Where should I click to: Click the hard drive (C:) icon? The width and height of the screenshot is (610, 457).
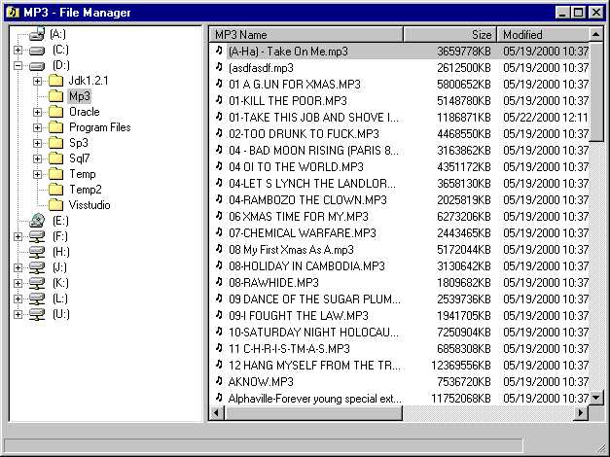[x=36, y=50]
